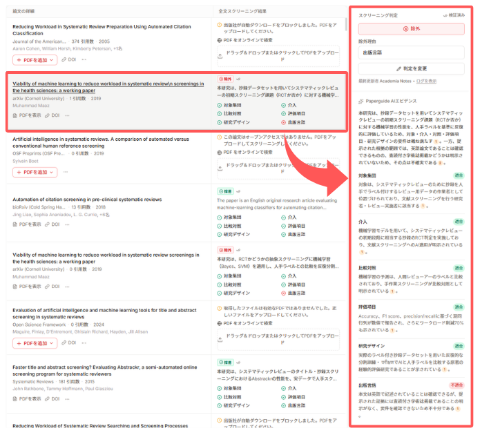The height and width of the screenshot is (435, 480).
Task: Click 介入 criterion in highlighted Viability row
Action: click(289, 106)
